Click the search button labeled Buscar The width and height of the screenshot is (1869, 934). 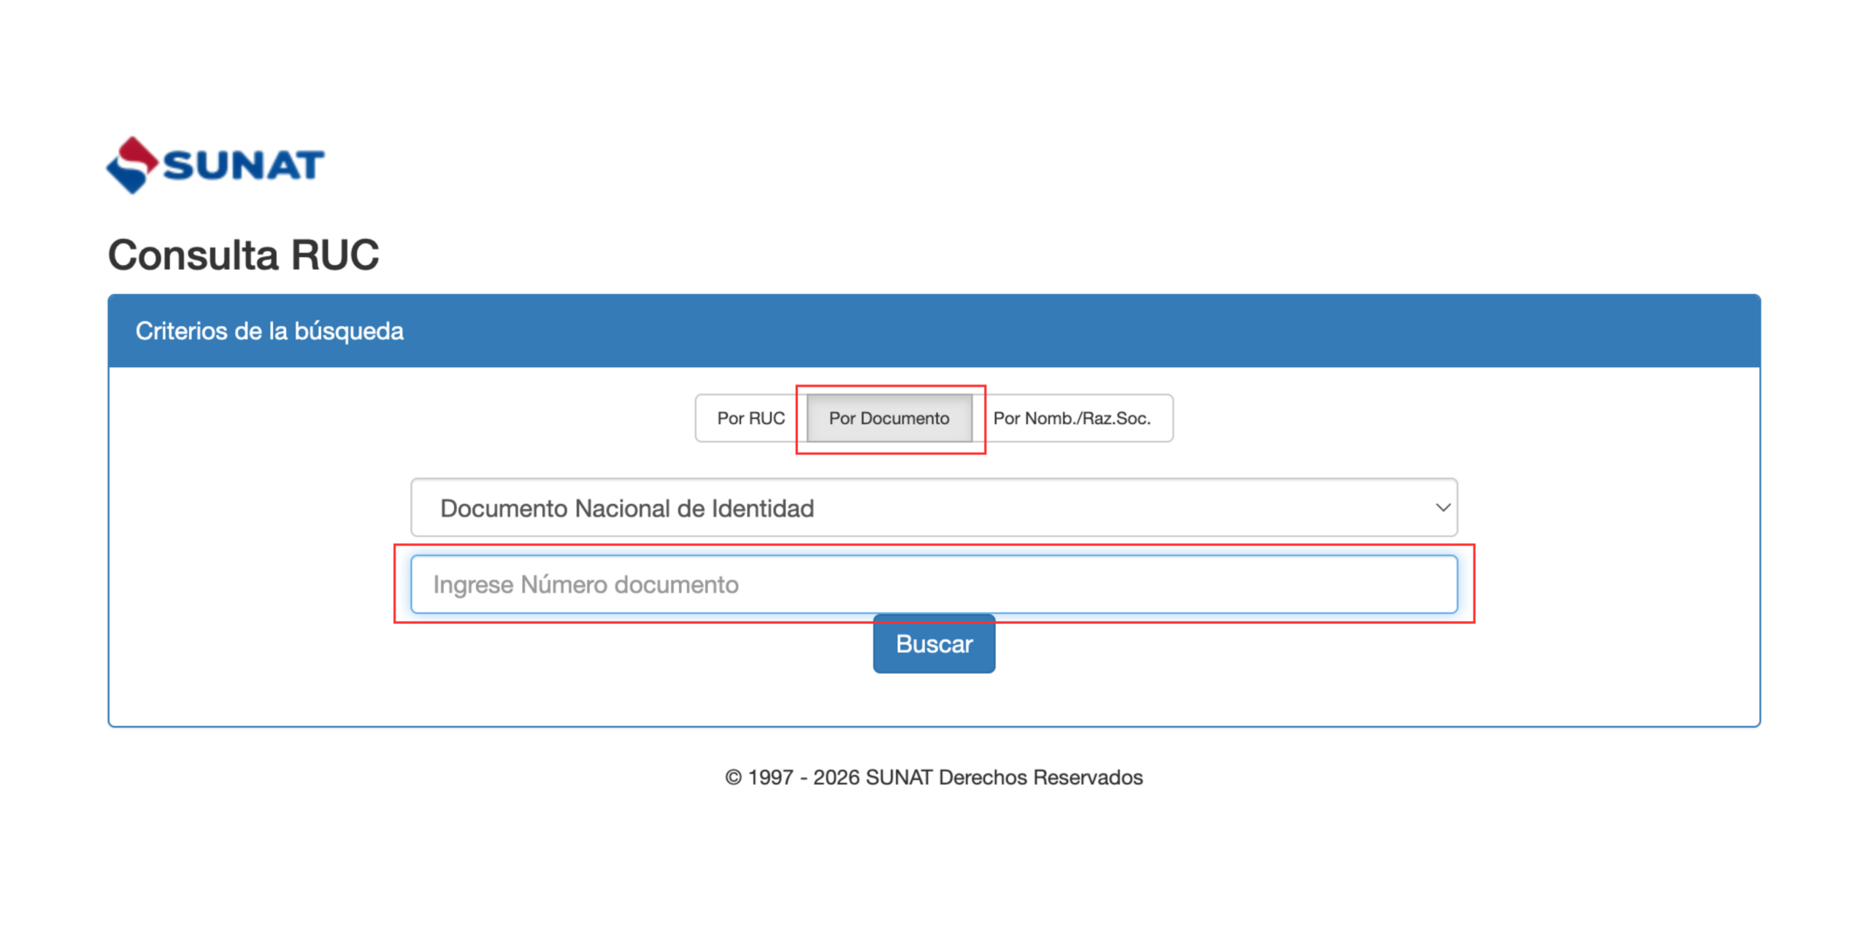(933, 643)
